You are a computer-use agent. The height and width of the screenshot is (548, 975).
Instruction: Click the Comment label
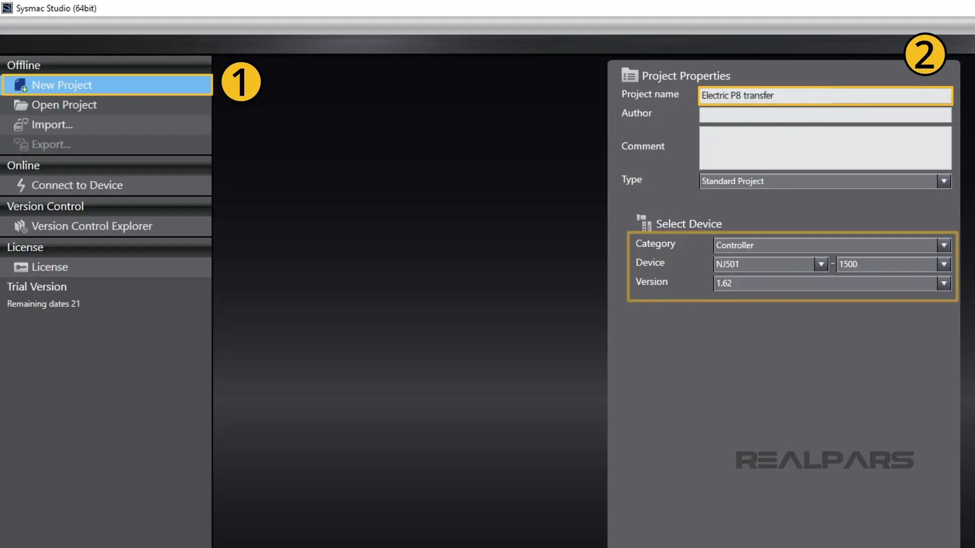pos(643,146)
